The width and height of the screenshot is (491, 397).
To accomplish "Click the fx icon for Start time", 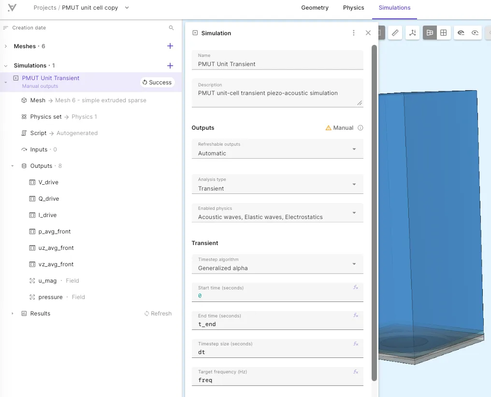I will pos(356,287).
